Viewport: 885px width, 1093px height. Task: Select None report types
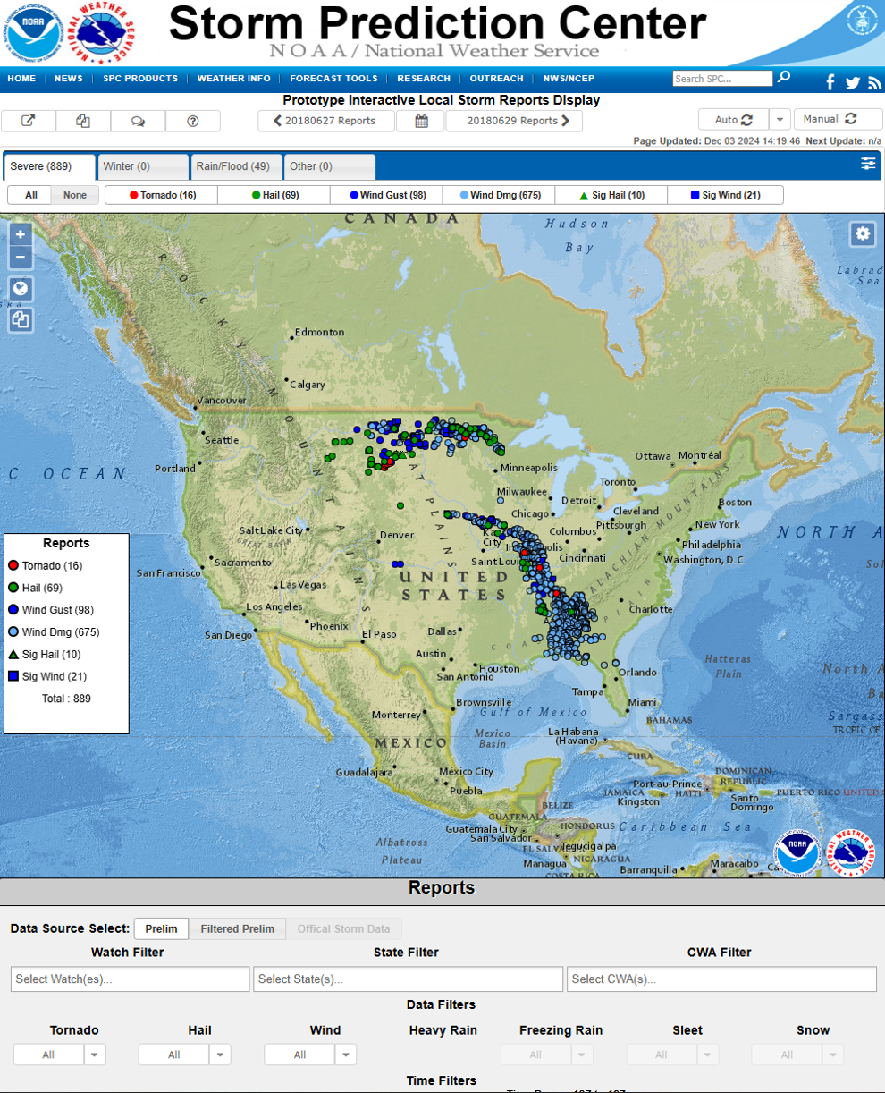coord(75,195)
